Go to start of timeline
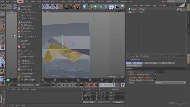The image size is (190, 107). [x=53, y=85]
